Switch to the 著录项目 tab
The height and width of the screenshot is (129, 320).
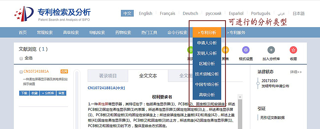(x=108, y=76)
